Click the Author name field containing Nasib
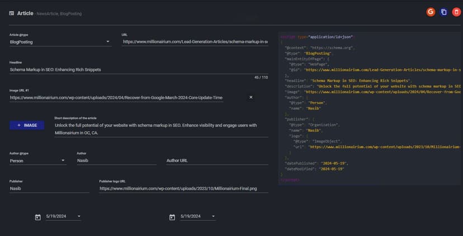This screenshot has height=236, width=463. (x=116, y=161)
